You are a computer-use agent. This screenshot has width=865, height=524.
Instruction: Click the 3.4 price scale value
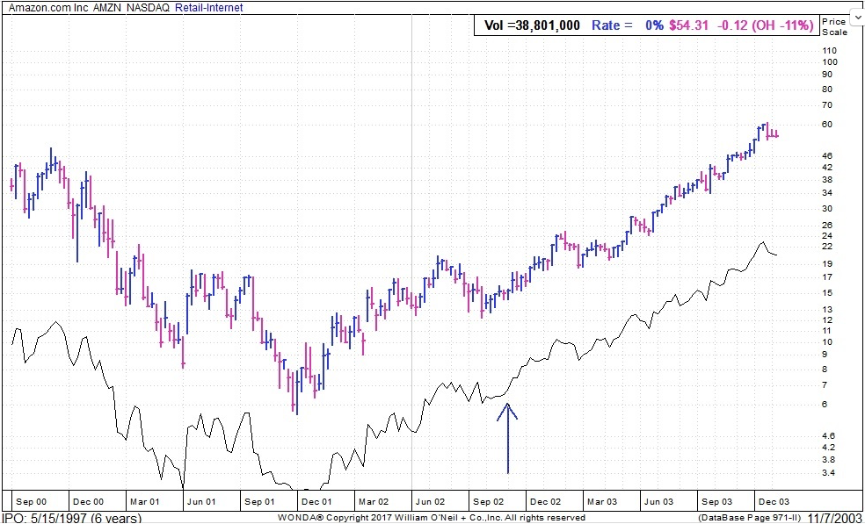click(828, 473)
